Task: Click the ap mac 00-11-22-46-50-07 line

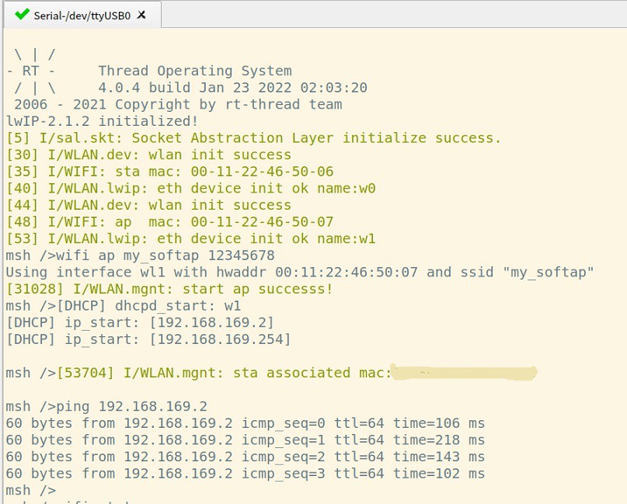Action: point(169,222)
